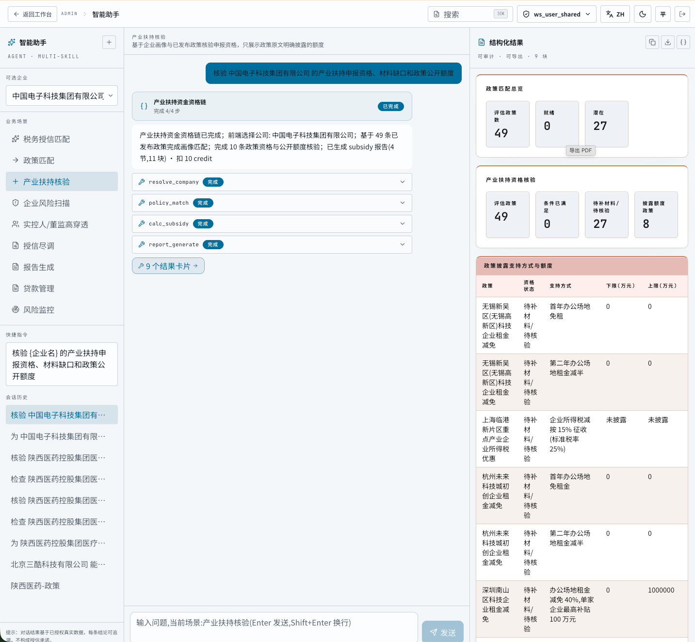
Task: Click the 智能助手 breadcrumb
Action: coord(106,15)
